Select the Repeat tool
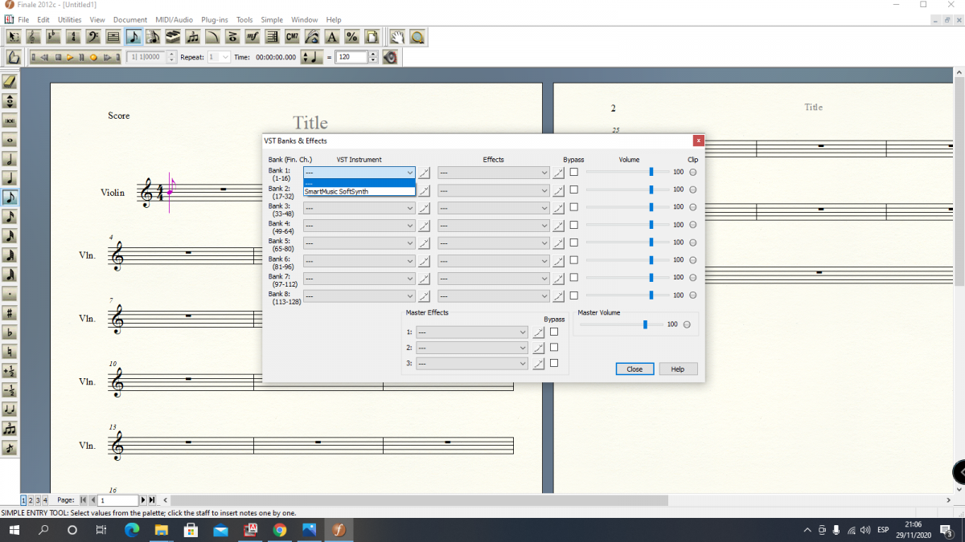Image resolution: width=965 pixels, height=542 pixels. pyautogui.click(x=271, y=37)
